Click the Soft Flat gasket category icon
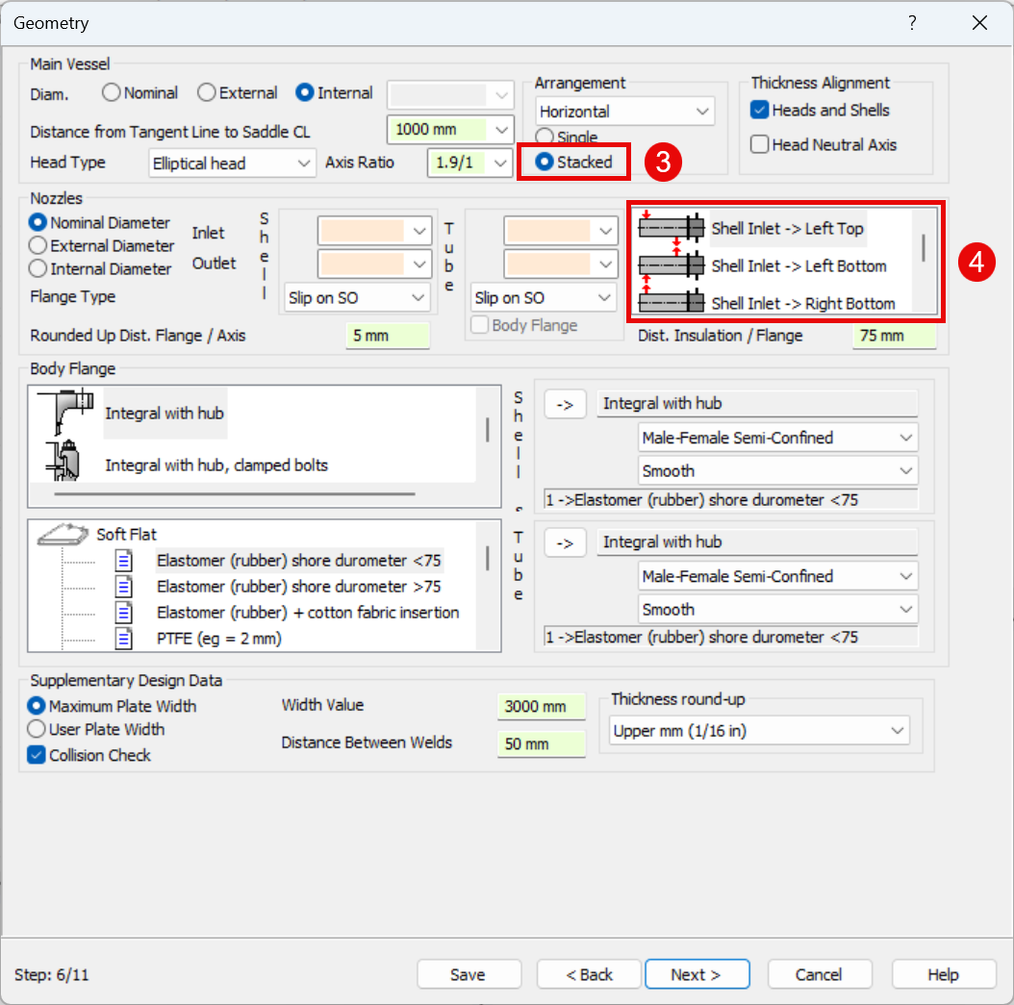1014x1005 pixels. (63, 535)
